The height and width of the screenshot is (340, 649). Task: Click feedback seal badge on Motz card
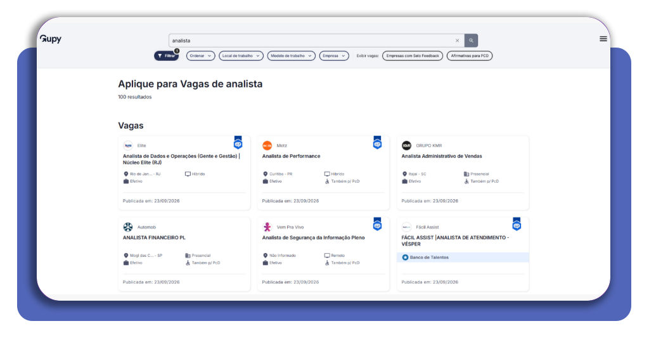(x=377, y=143)
